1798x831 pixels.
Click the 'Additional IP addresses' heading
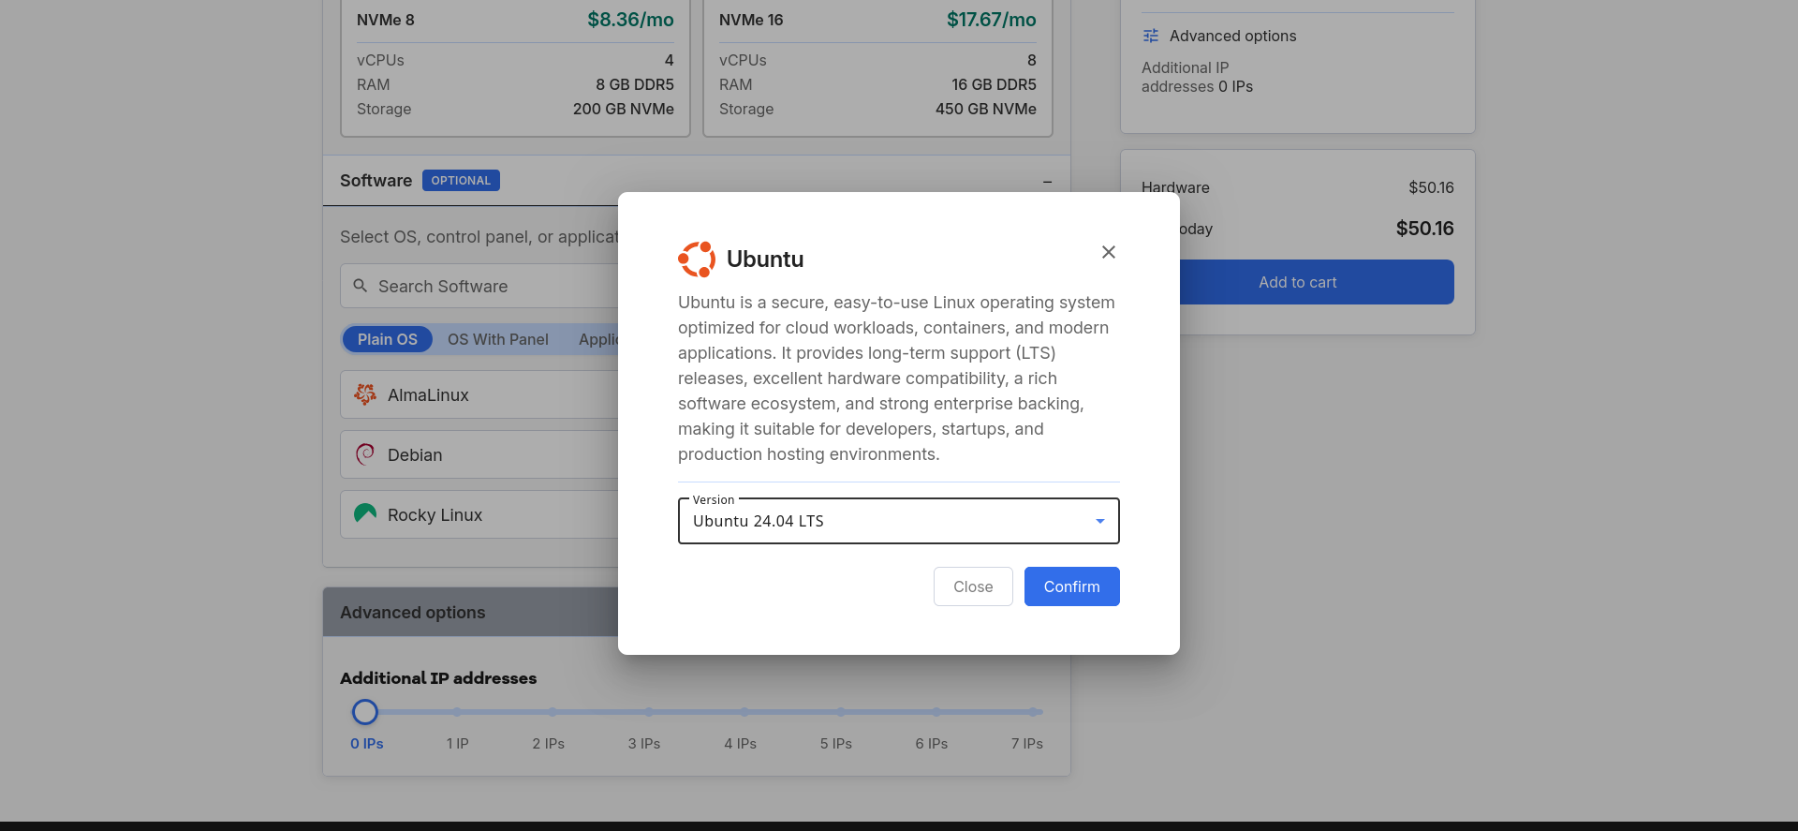[x=438, y=677]
